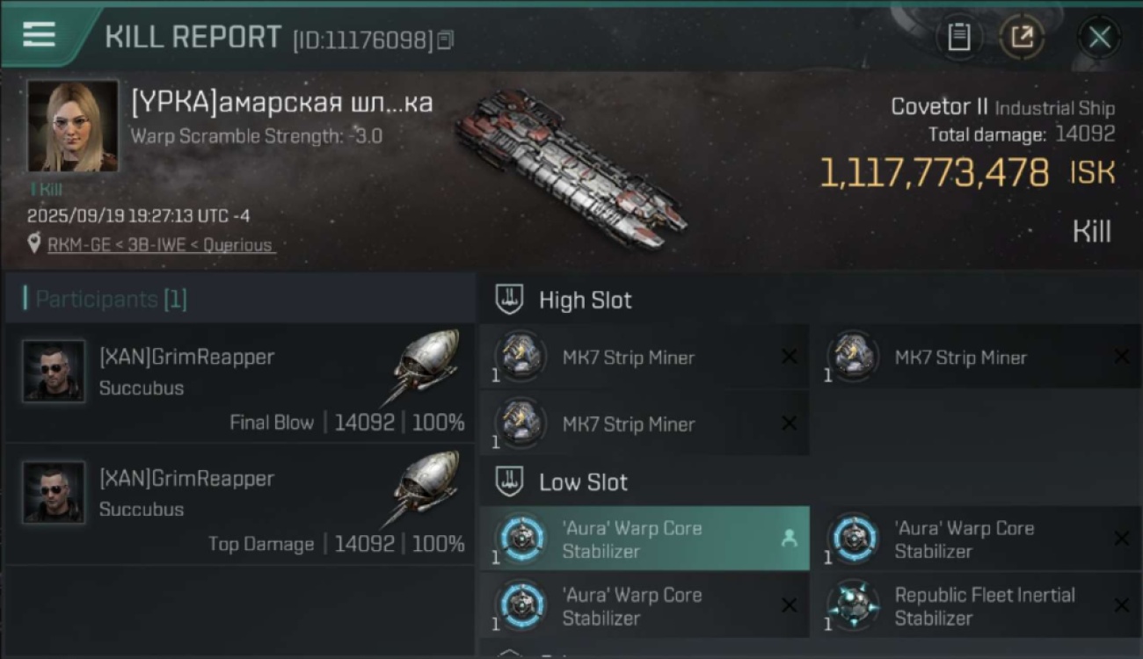Click Republic Fleet Inertial Stabilizer icon
This screenshot has width=1143, height=659.
[855, 605]
